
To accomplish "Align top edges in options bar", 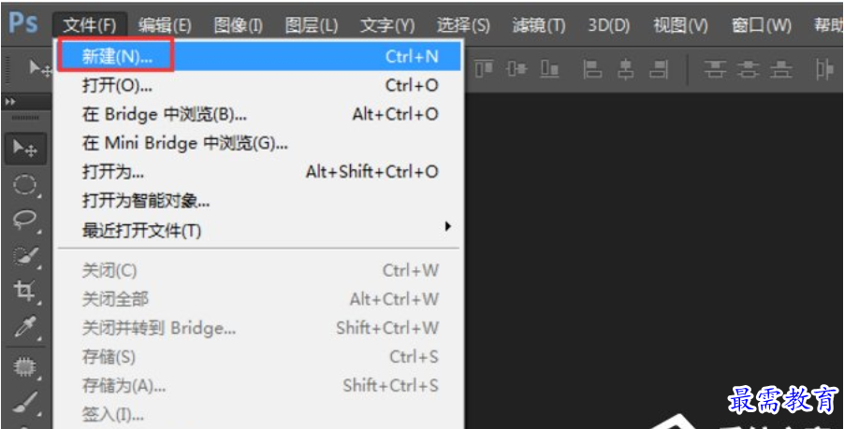I will click(x=485, y=69).
